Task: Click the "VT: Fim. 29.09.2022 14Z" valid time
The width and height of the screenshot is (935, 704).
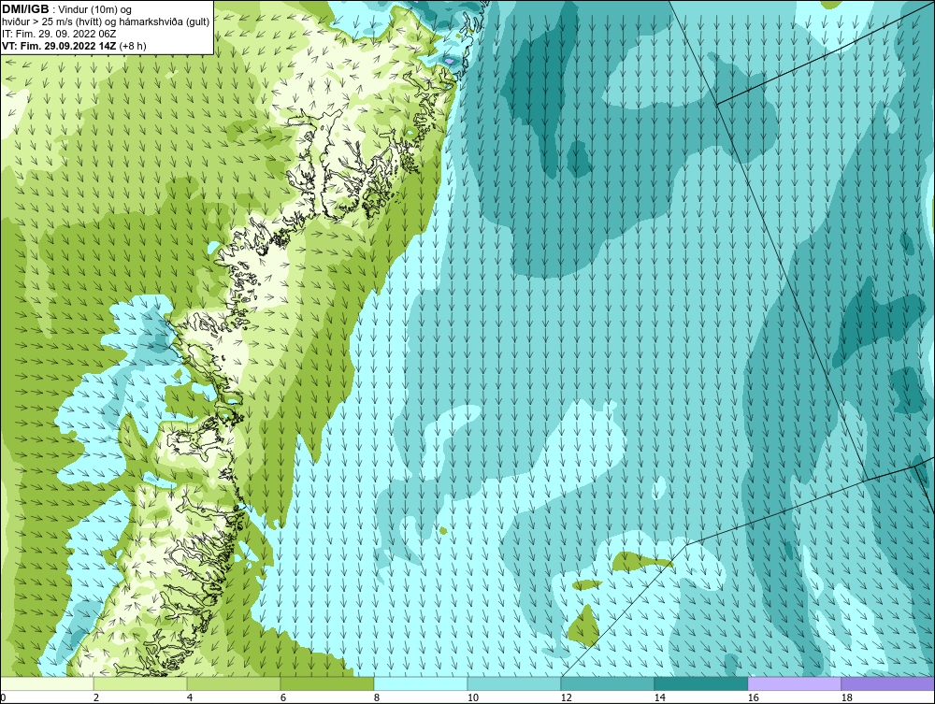Action: [59, 46]
